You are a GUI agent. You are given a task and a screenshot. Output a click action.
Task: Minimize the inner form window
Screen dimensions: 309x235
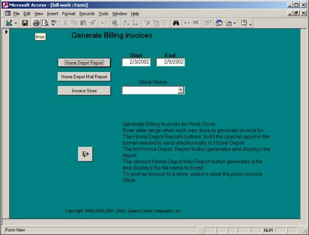tap(290, 13)
